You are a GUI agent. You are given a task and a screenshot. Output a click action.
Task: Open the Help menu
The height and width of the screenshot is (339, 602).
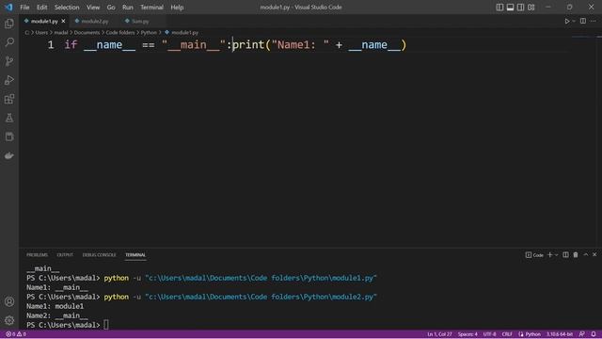click(177, 8)
